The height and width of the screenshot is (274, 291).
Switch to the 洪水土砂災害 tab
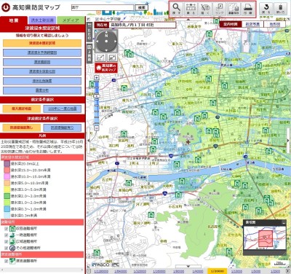click(x=42, y=20)
